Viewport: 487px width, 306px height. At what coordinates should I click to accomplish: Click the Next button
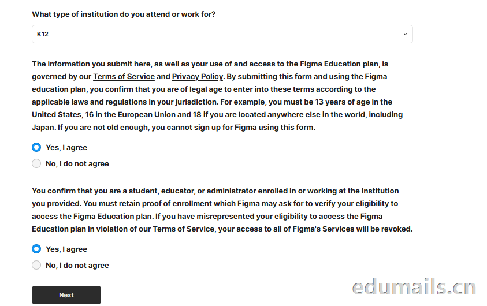[66, 295]
